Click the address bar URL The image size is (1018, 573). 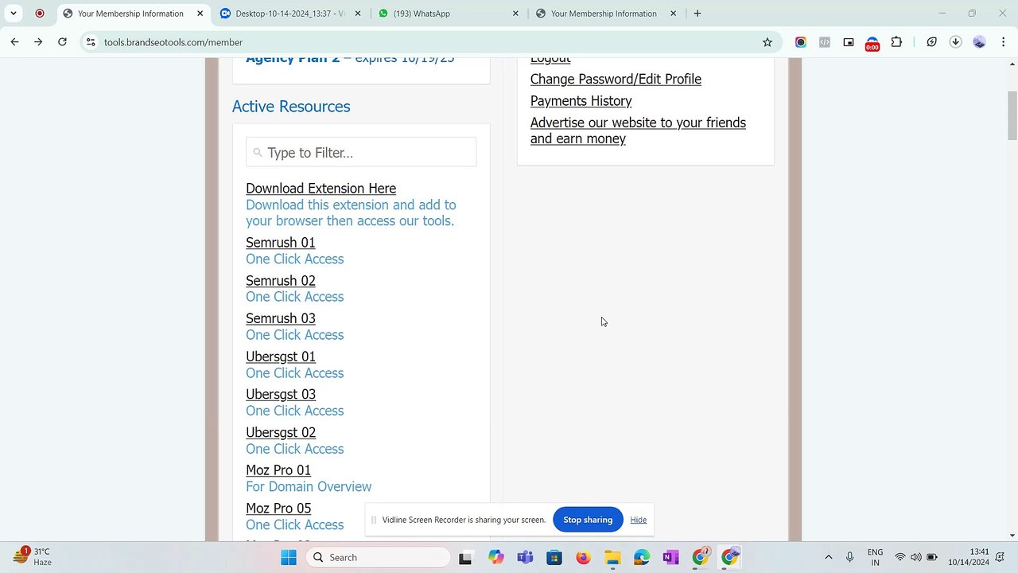click(x=173, y=42)
